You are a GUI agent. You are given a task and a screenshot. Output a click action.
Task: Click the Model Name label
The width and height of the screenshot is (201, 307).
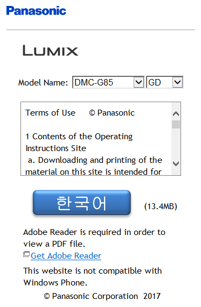(43, 83)
